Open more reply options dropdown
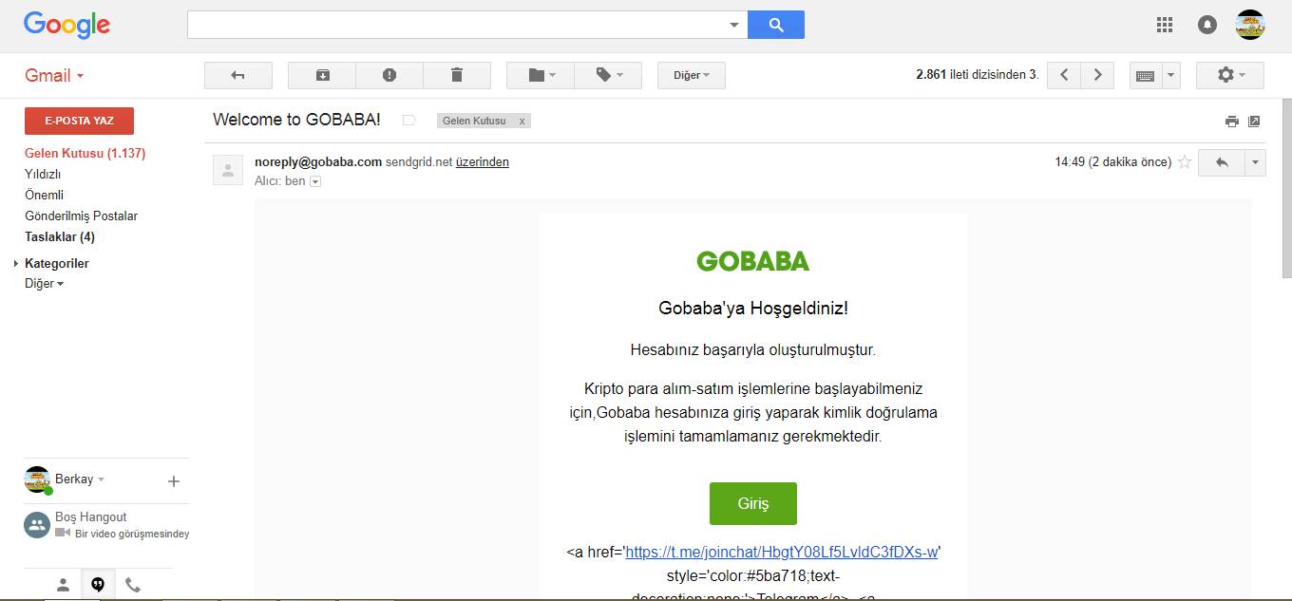 coord(1256,162)
